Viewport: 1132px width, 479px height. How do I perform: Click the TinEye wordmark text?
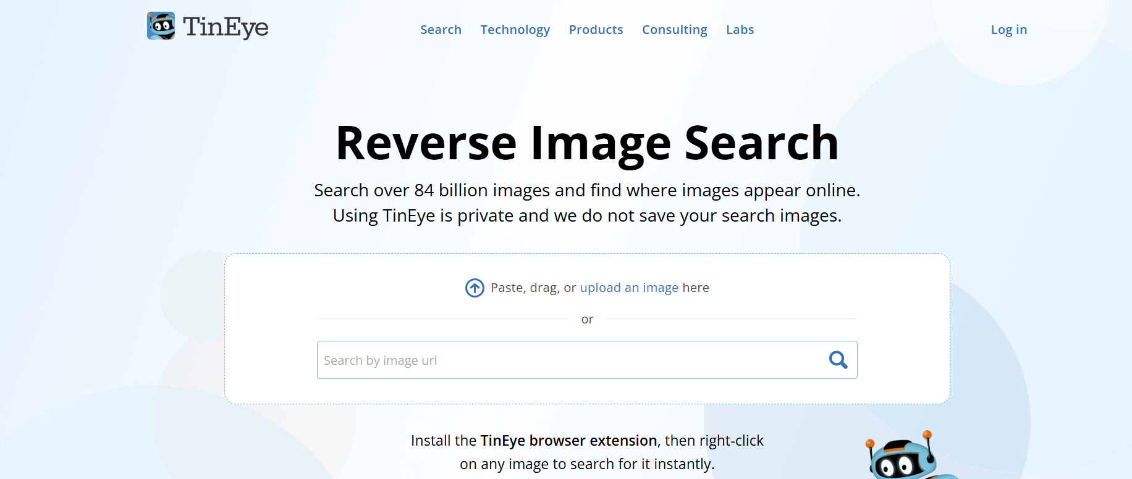pos(226,27)
